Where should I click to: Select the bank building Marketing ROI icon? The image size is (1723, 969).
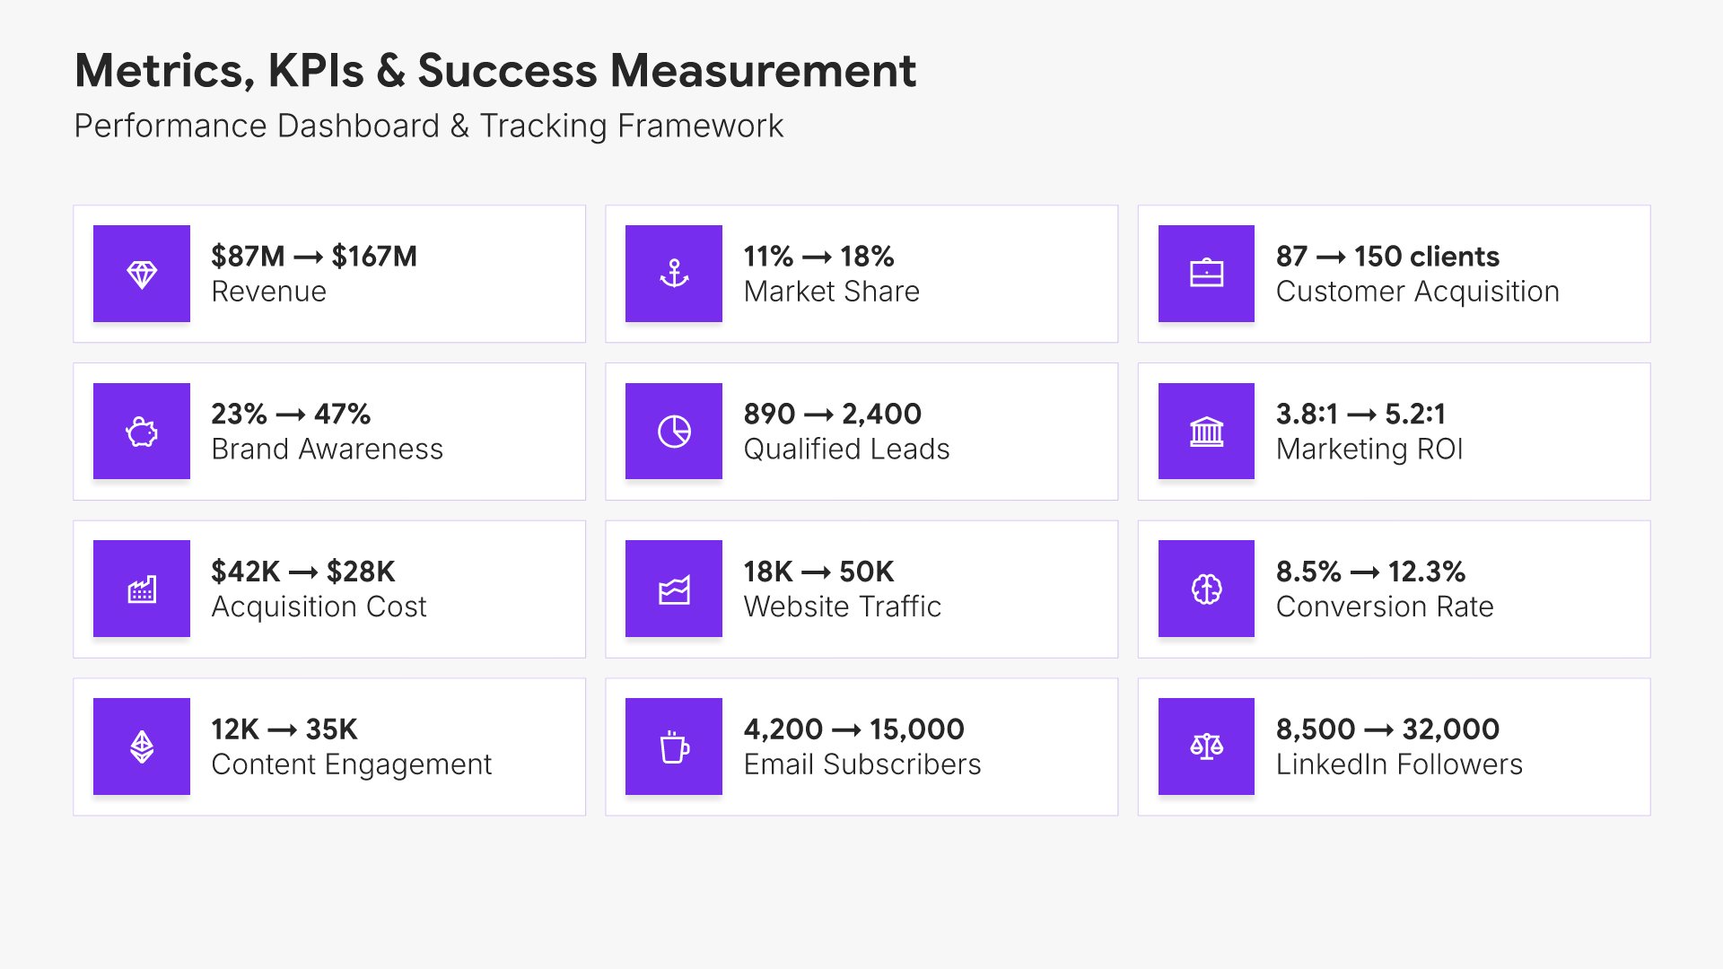pyautogui.click(x=1206, y=432)
